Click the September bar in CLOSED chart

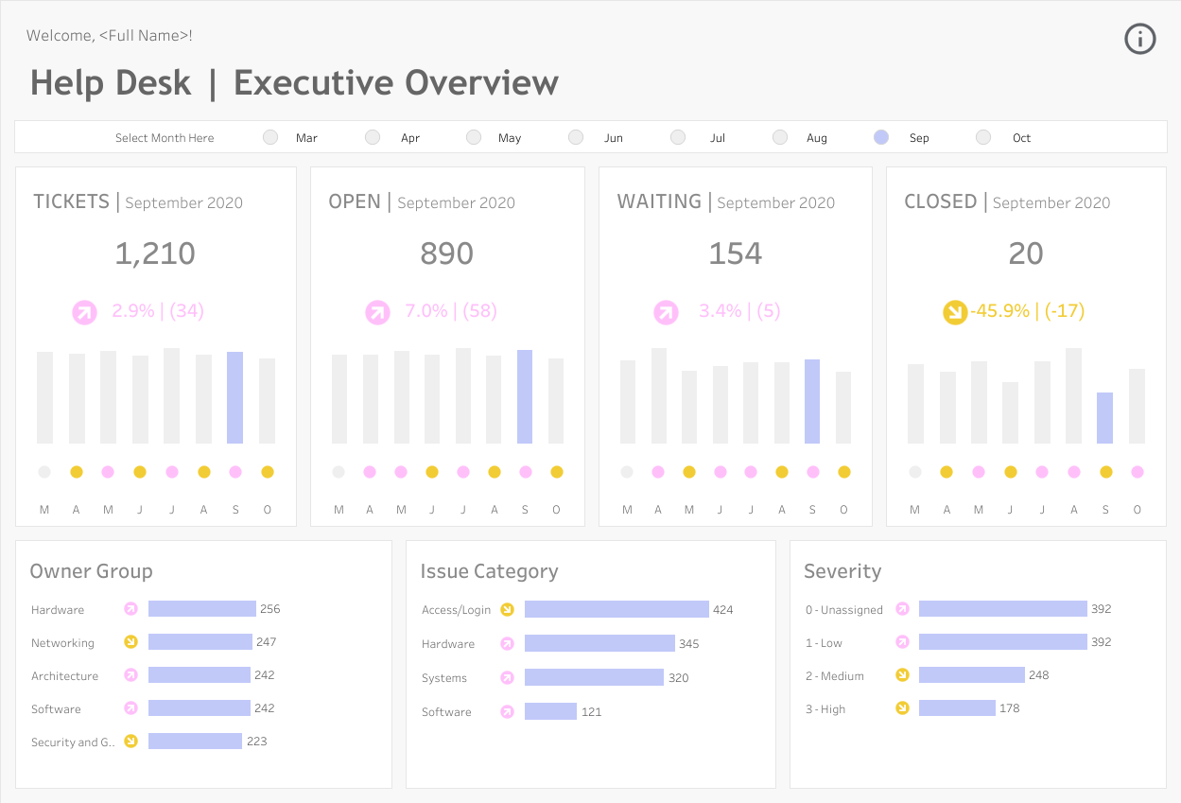(x=1104, y=418)
